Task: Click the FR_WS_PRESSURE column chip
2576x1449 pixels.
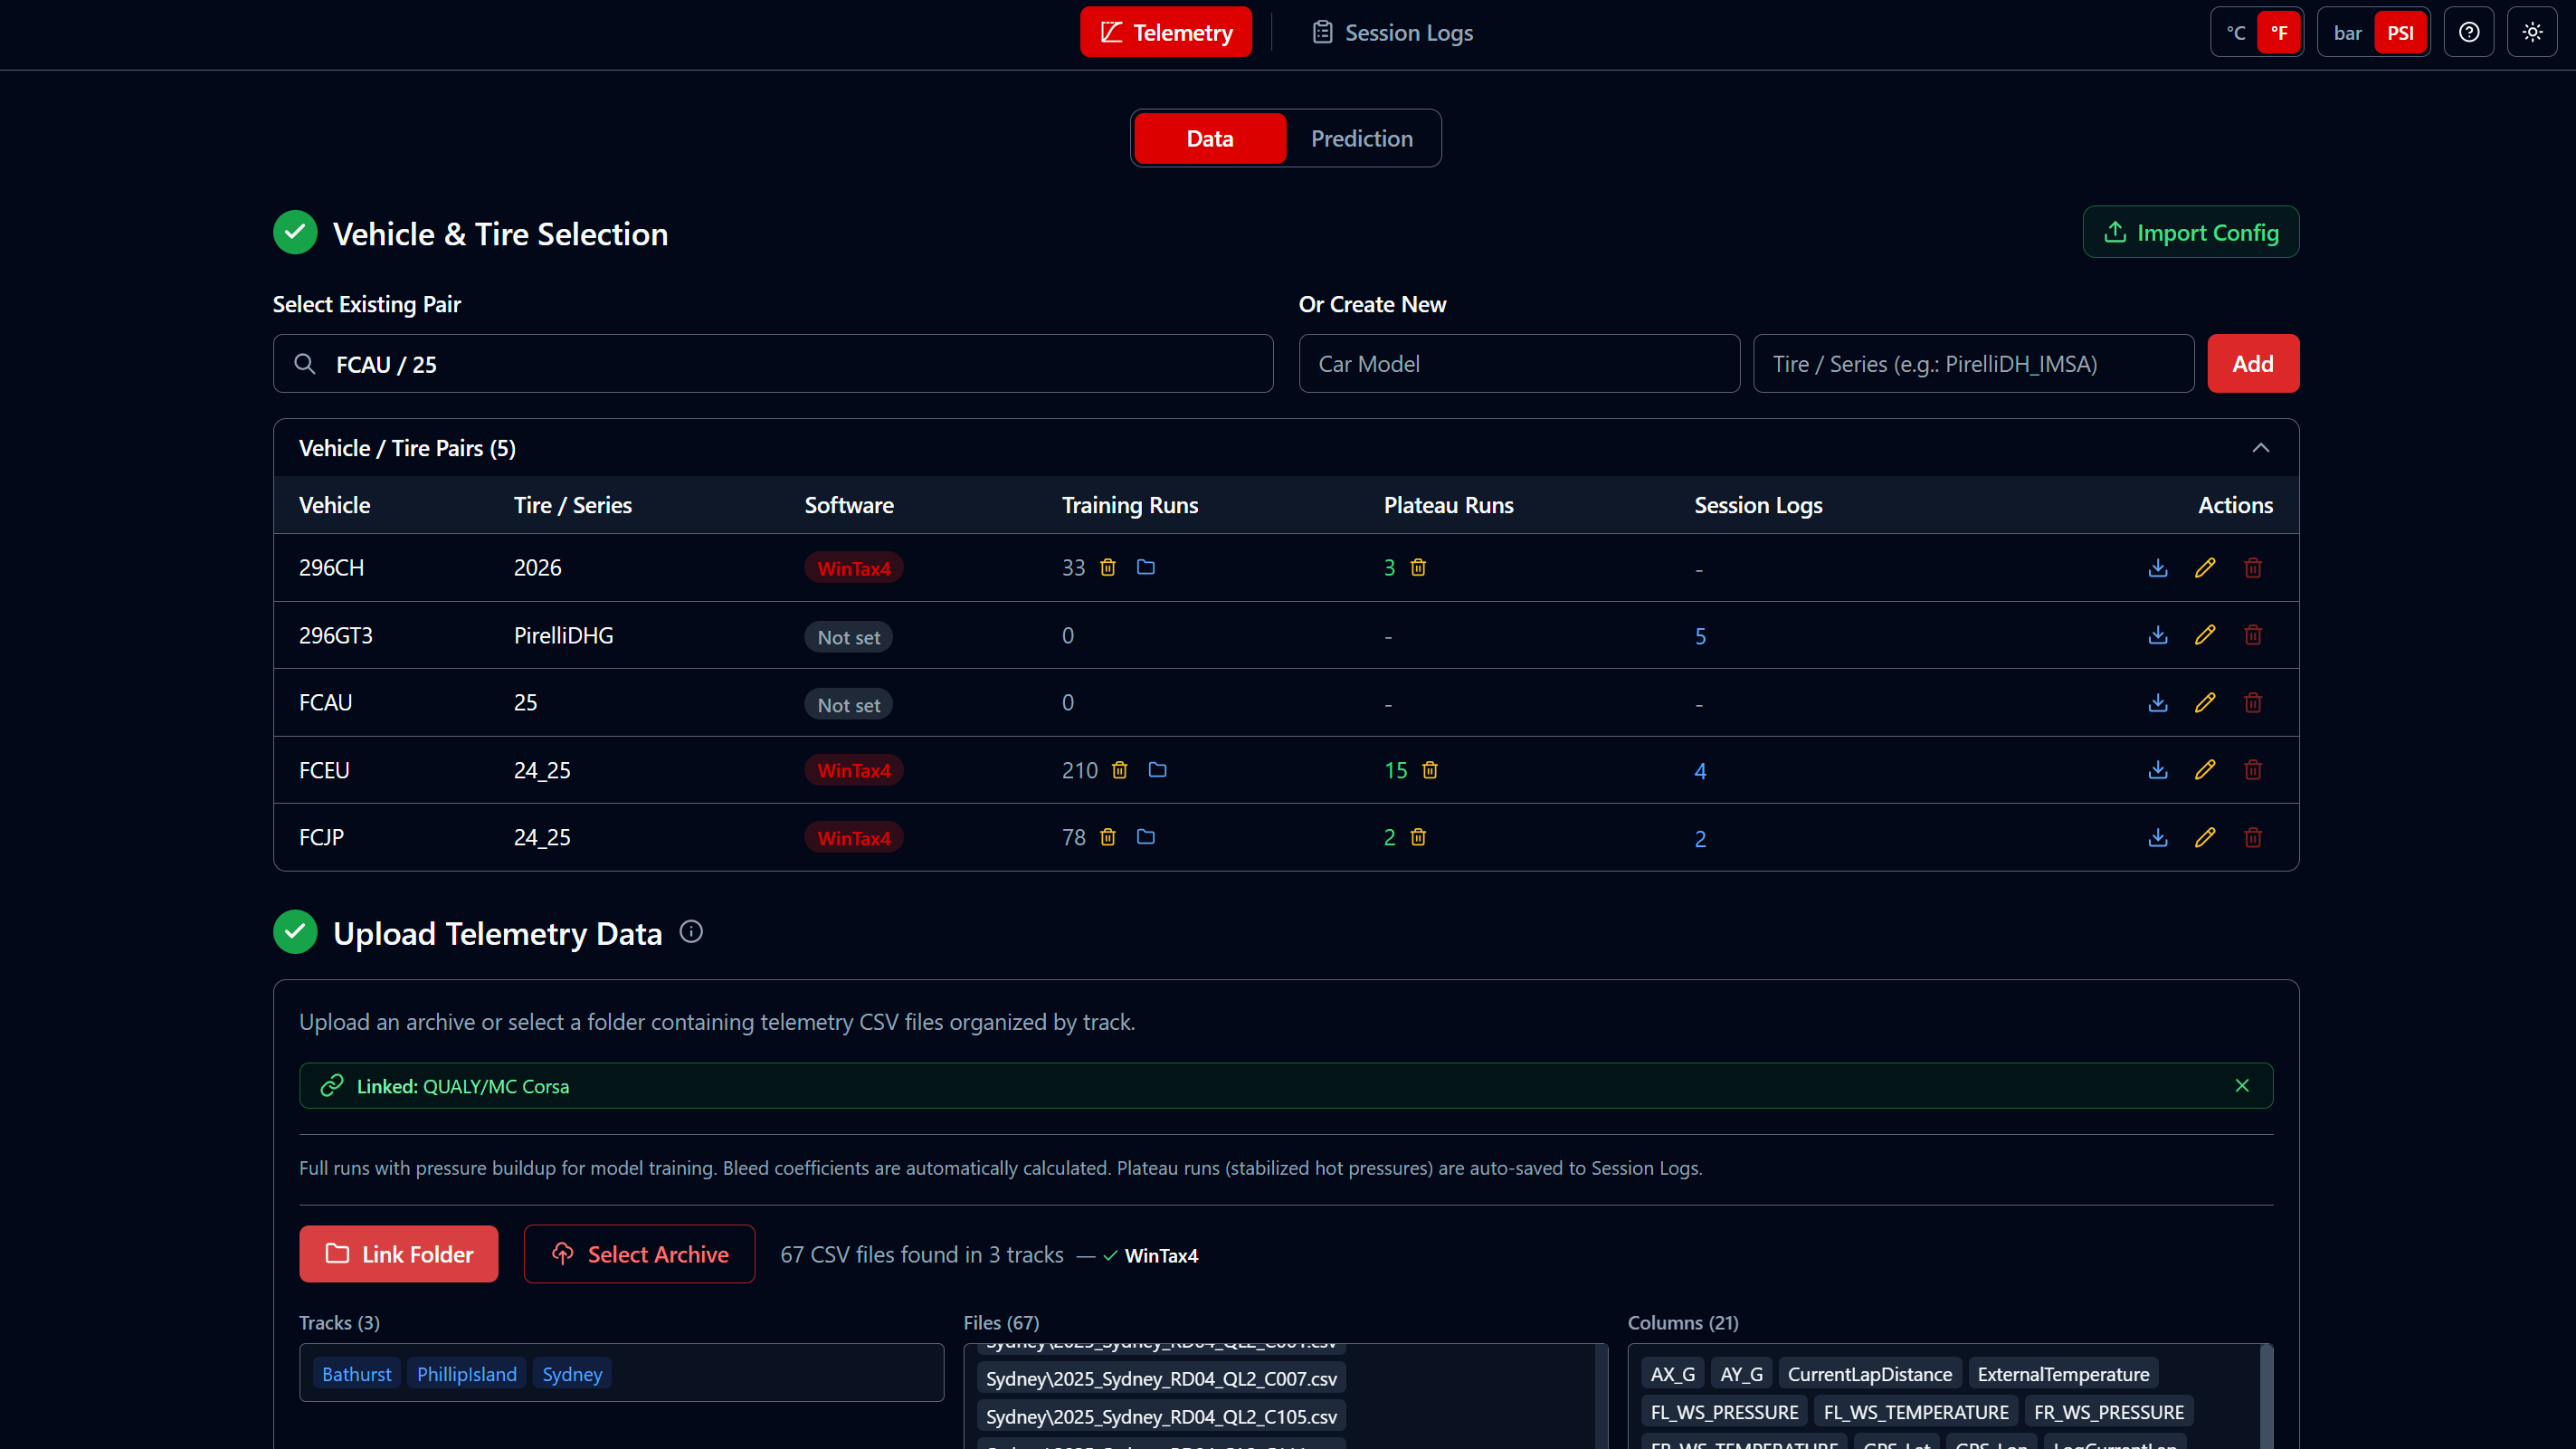Action: pyautogui.click(x=2109, y=1412)
